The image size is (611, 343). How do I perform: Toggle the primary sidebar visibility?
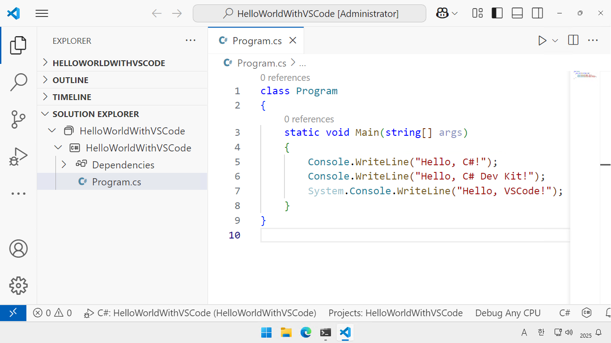[496, 13]
